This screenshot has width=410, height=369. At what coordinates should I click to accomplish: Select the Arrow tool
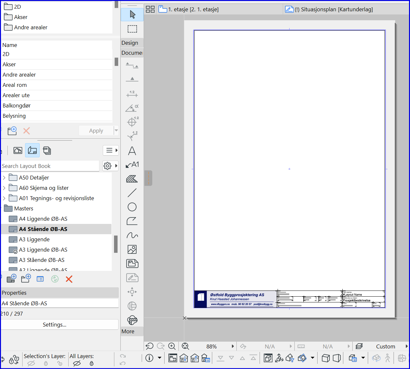pyautogui.click(x=132, y=14)
